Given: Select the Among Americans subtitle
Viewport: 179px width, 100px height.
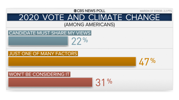Looking at the screenshot, I should coord(89,25).
